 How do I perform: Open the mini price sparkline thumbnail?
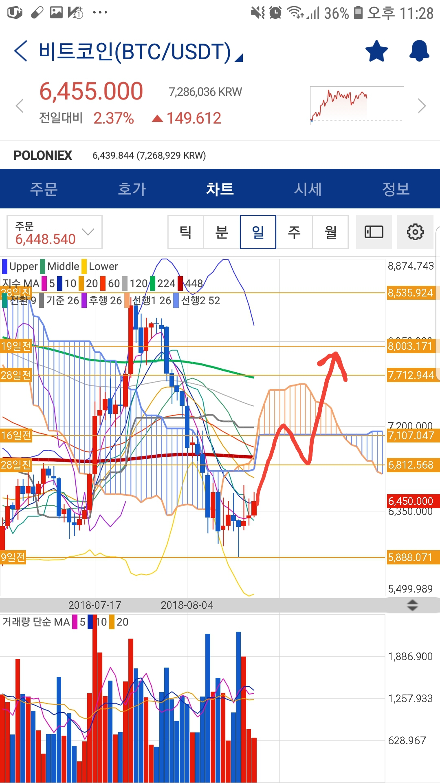tap(357, 106)
